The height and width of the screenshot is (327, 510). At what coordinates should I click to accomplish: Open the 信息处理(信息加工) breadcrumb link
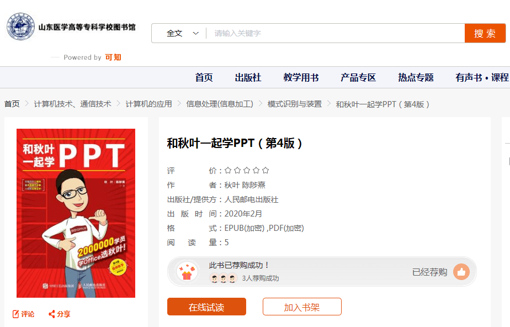pos(220,104)
